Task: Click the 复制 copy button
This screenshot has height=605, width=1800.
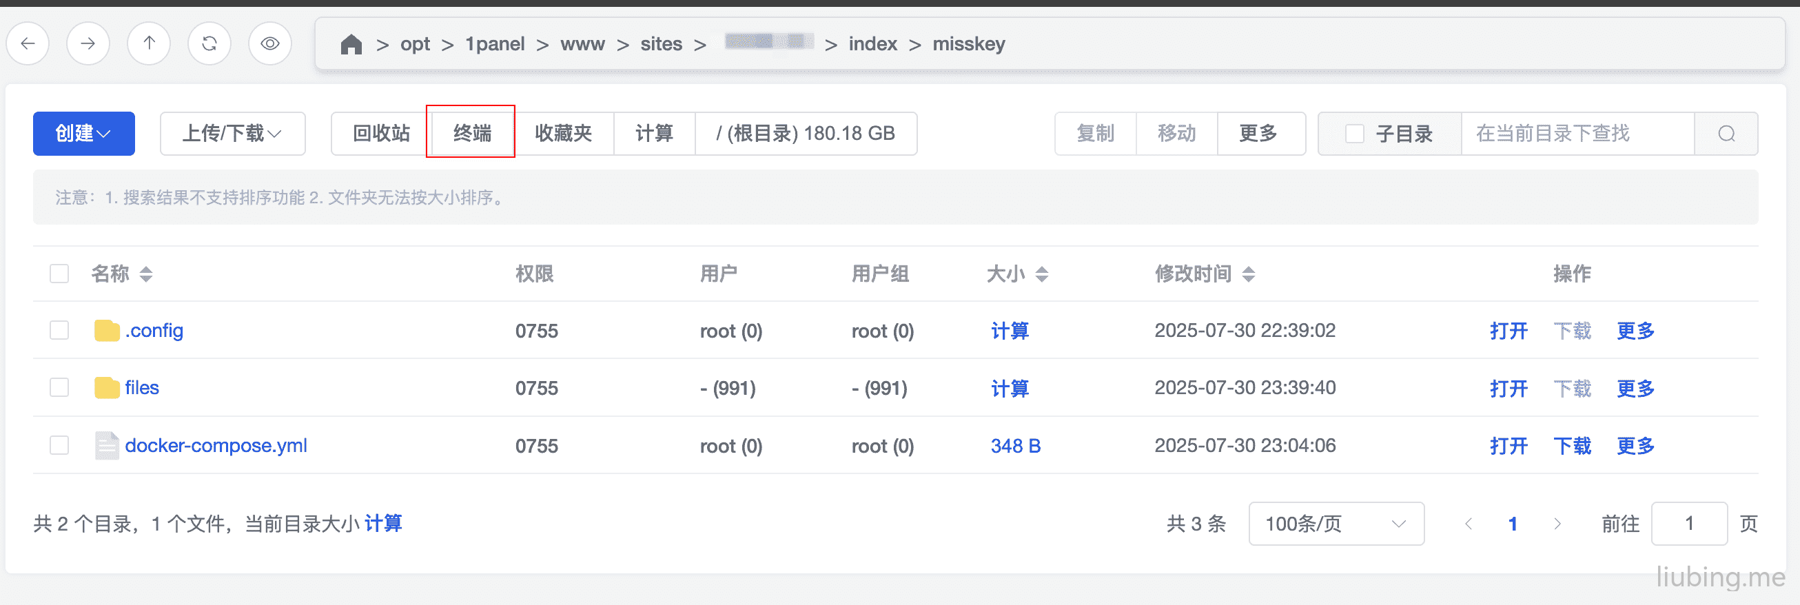Action: point(1096,134)
